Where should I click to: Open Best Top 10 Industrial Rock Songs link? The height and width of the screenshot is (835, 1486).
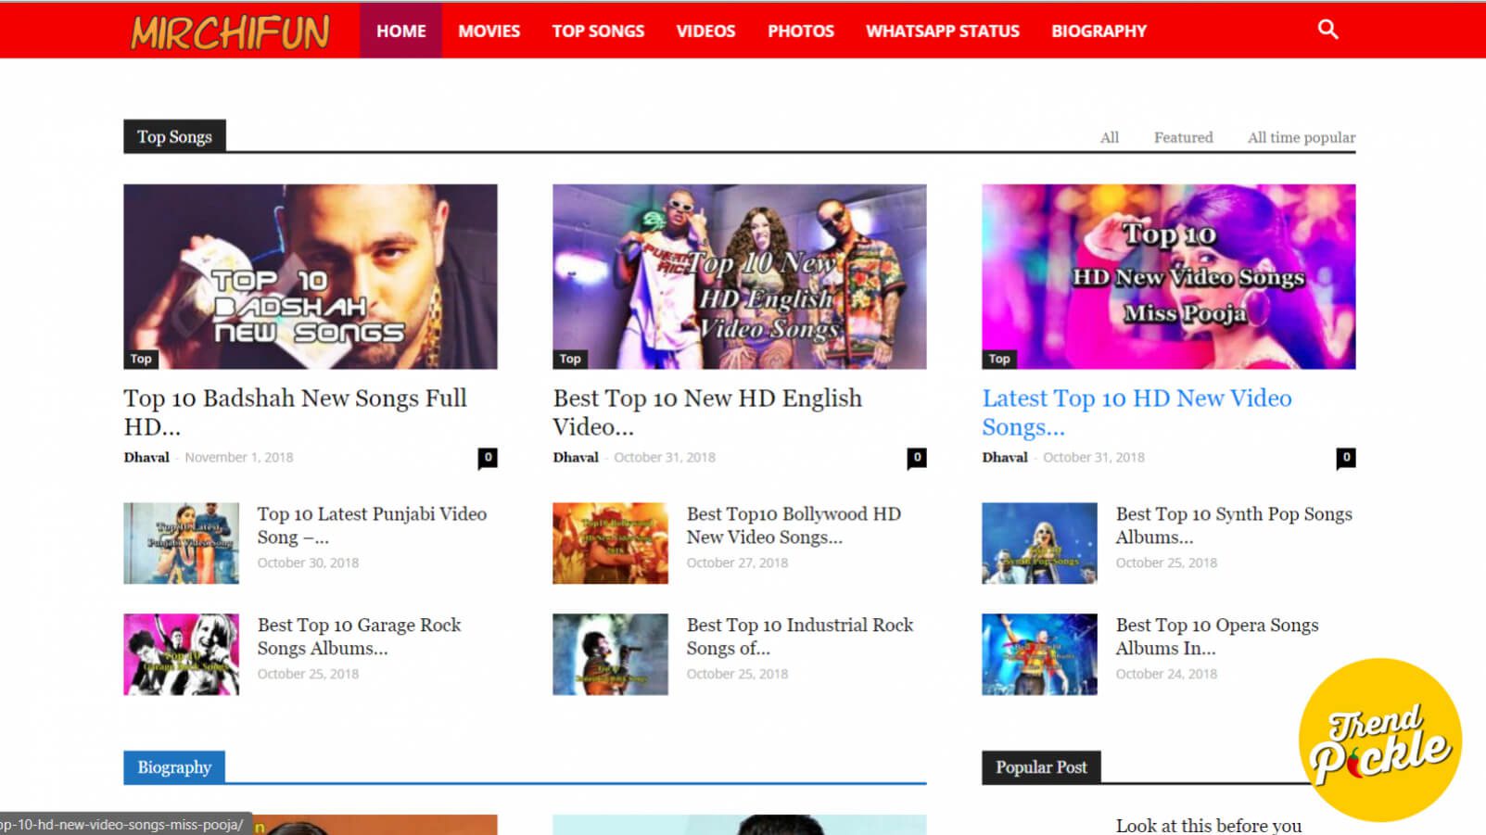pos(800,637)
